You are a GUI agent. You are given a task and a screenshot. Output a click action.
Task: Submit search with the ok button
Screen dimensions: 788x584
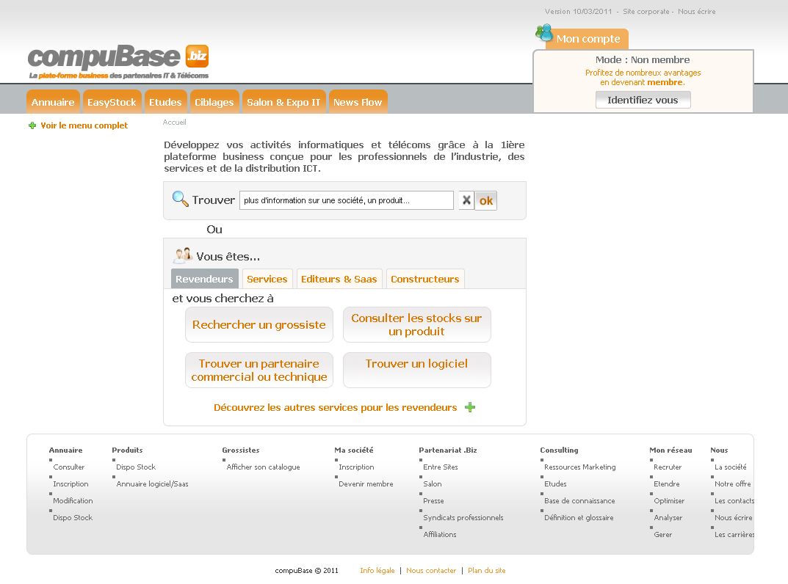coord(485,200)
